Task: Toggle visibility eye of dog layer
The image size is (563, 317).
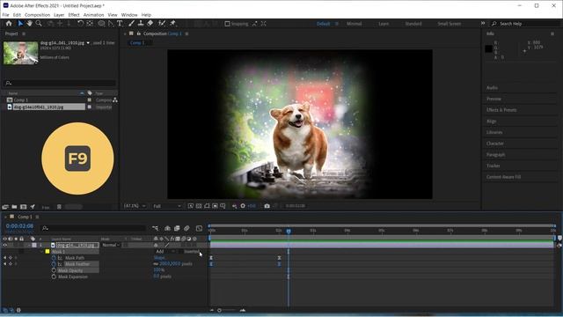Action: (x=5, y=245)
